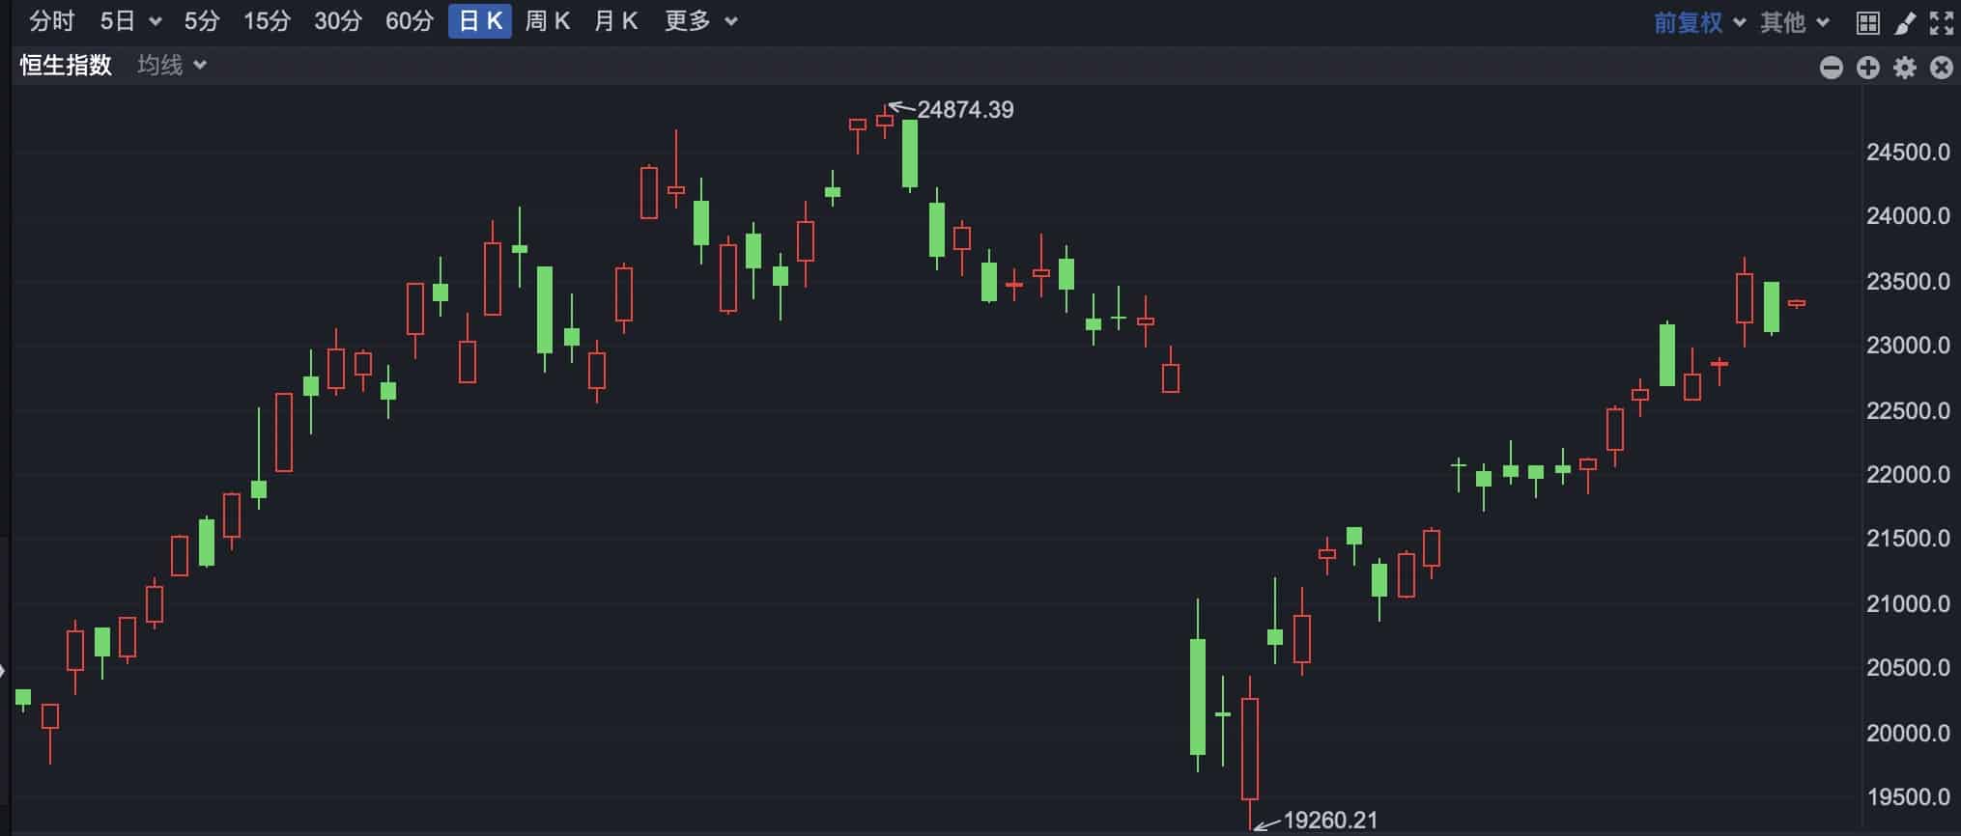Open the multi-chart grid layout
This screenshot has width=1961, height=836.
(x=1868, y=22)
